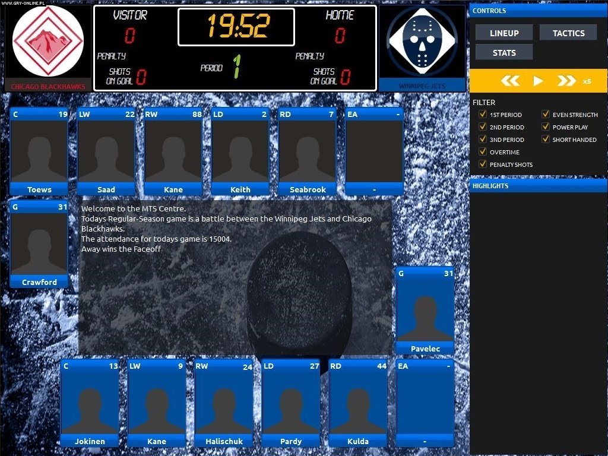Click the scoreboard game clock display
Image resolution: width=608 pixels, height=456 pixels.
tap(235, 26)
